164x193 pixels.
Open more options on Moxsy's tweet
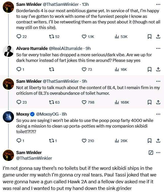click(x=158, y=114)
